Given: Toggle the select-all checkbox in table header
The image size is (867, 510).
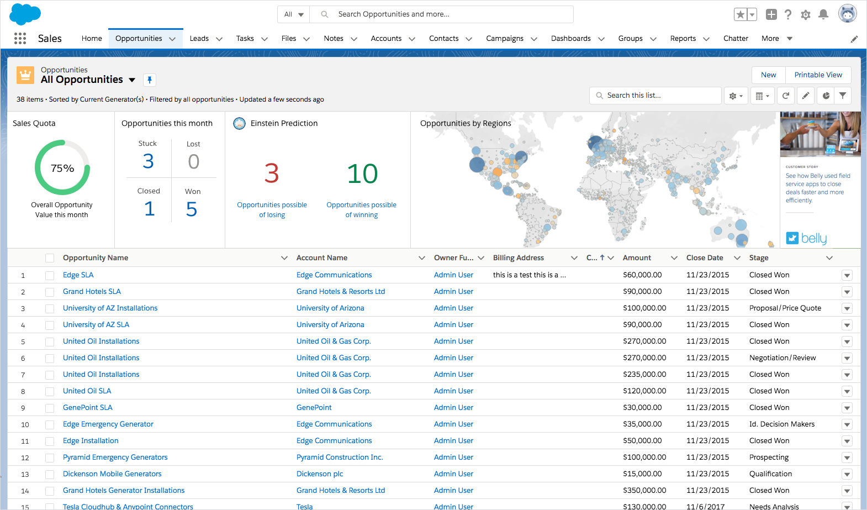Looking at the screenshot, I should point(50,258).
